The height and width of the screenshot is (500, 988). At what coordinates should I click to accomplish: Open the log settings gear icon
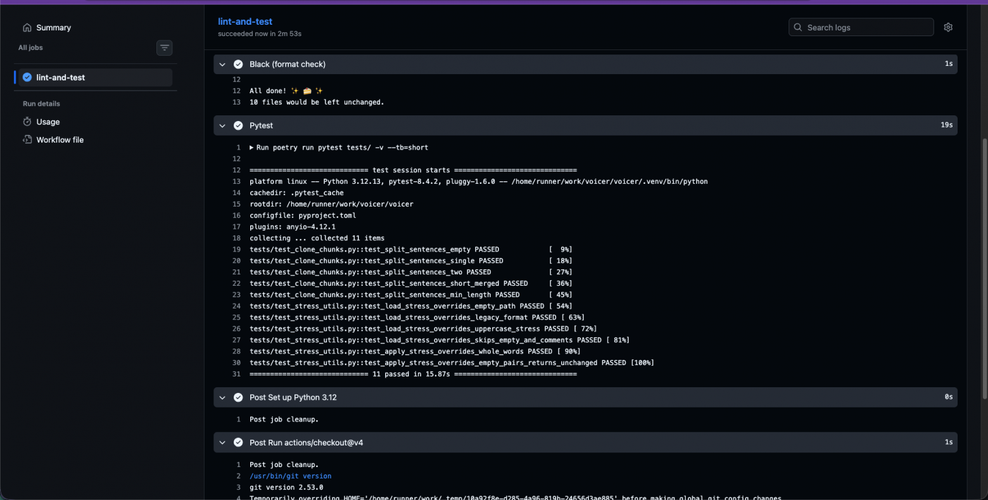point(947,27)
